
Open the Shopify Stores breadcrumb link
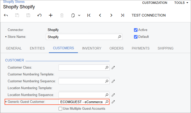(14, 2)
